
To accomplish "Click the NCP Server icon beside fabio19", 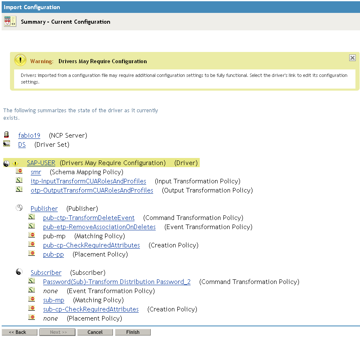I will click(6, 135).
